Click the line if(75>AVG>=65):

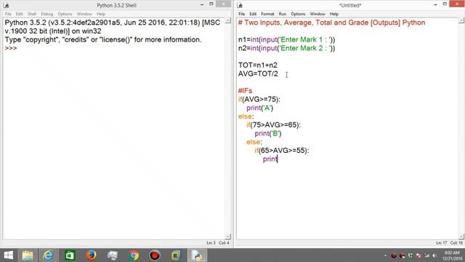[x=273, y=124]
